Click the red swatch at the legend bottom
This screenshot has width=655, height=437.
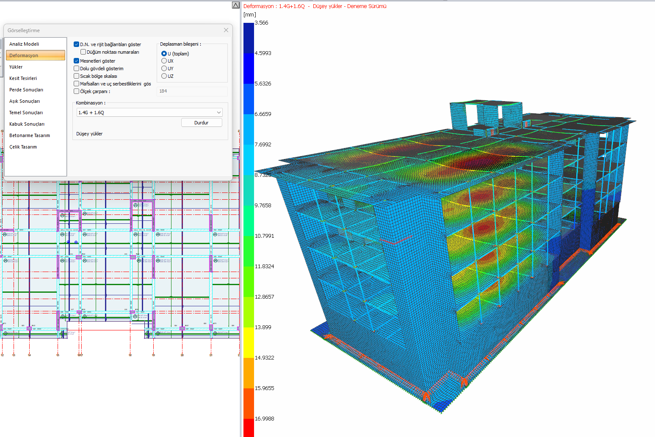[249, 427]
